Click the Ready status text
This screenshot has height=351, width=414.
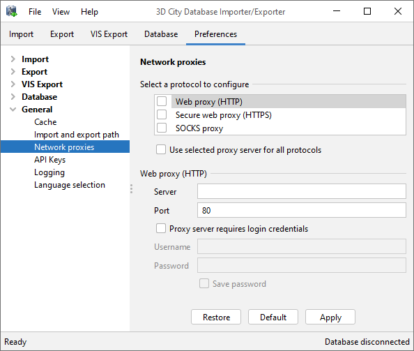tap(15, 342)
